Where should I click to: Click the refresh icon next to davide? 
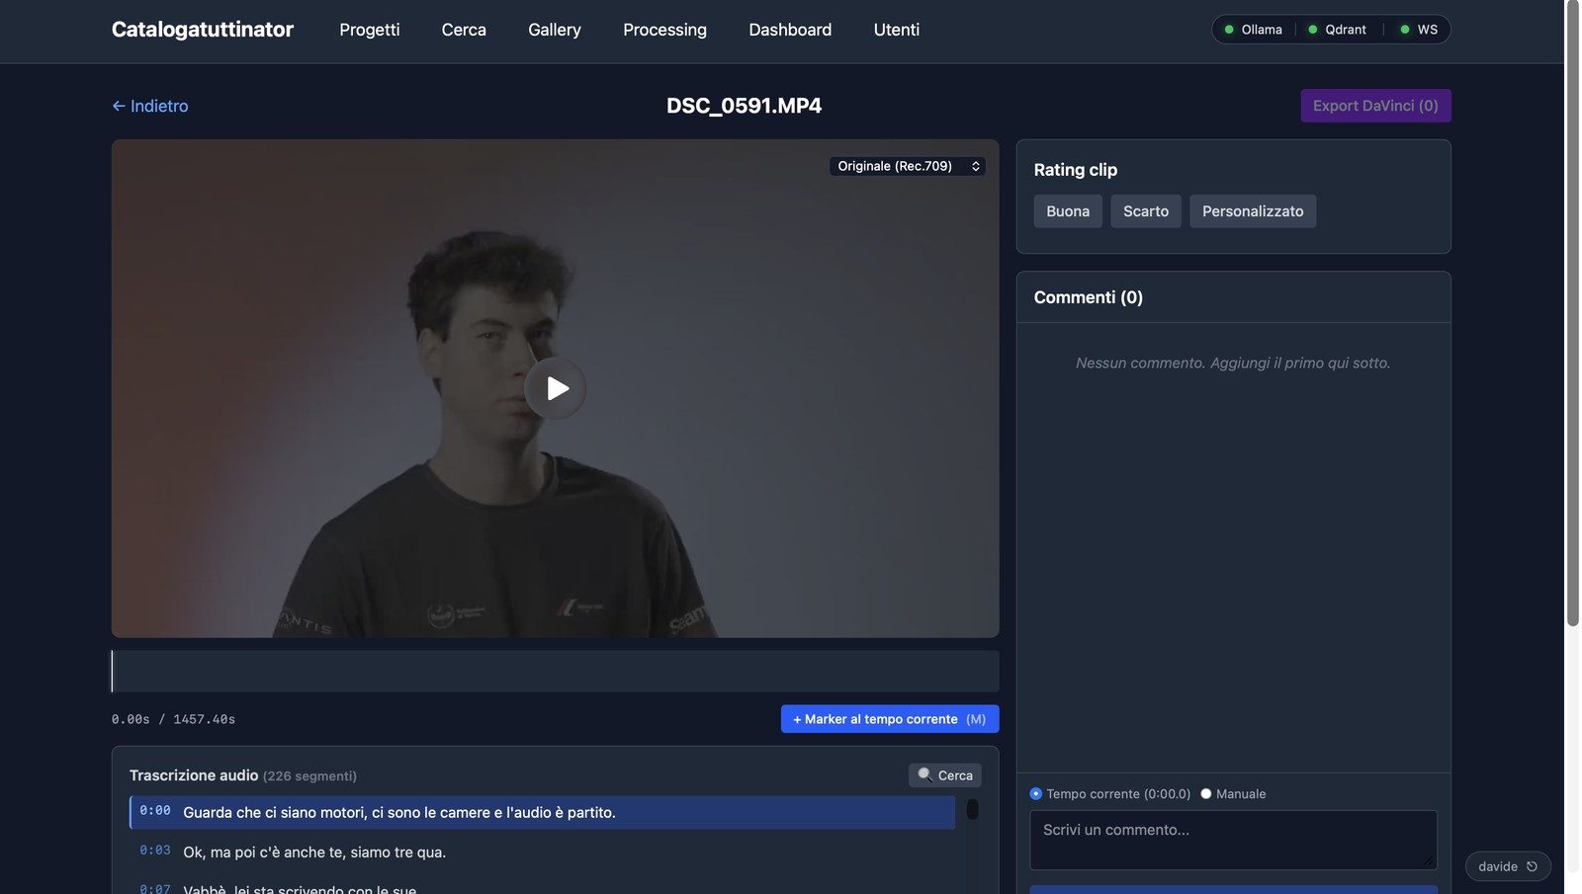(x=1532, y=866)
